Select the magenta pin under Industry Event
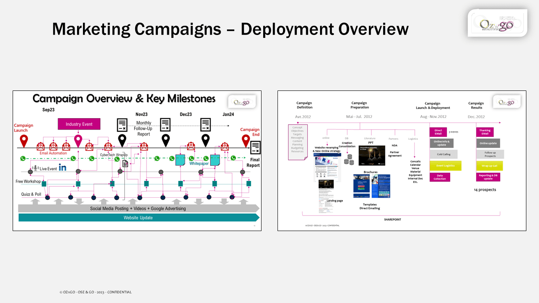The width and height of the screenshot is (539, 303). 78,141
